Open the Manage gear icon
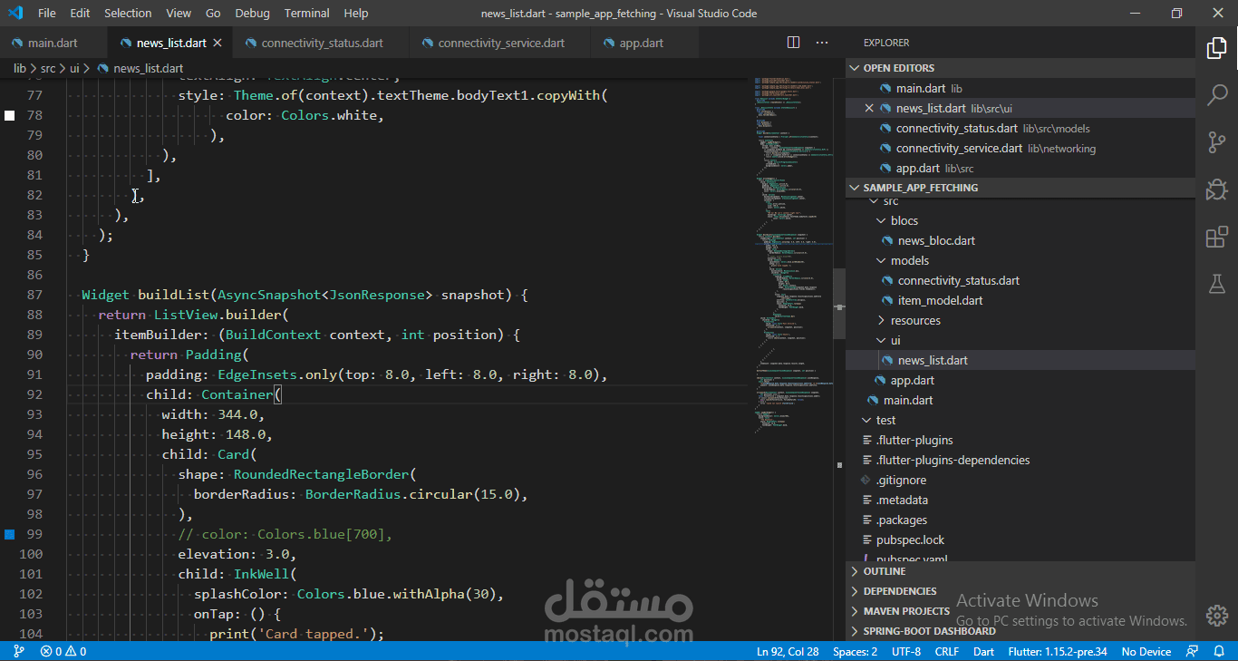Viewport: 1238px width, 661px height. click(x=1216, y=615)
